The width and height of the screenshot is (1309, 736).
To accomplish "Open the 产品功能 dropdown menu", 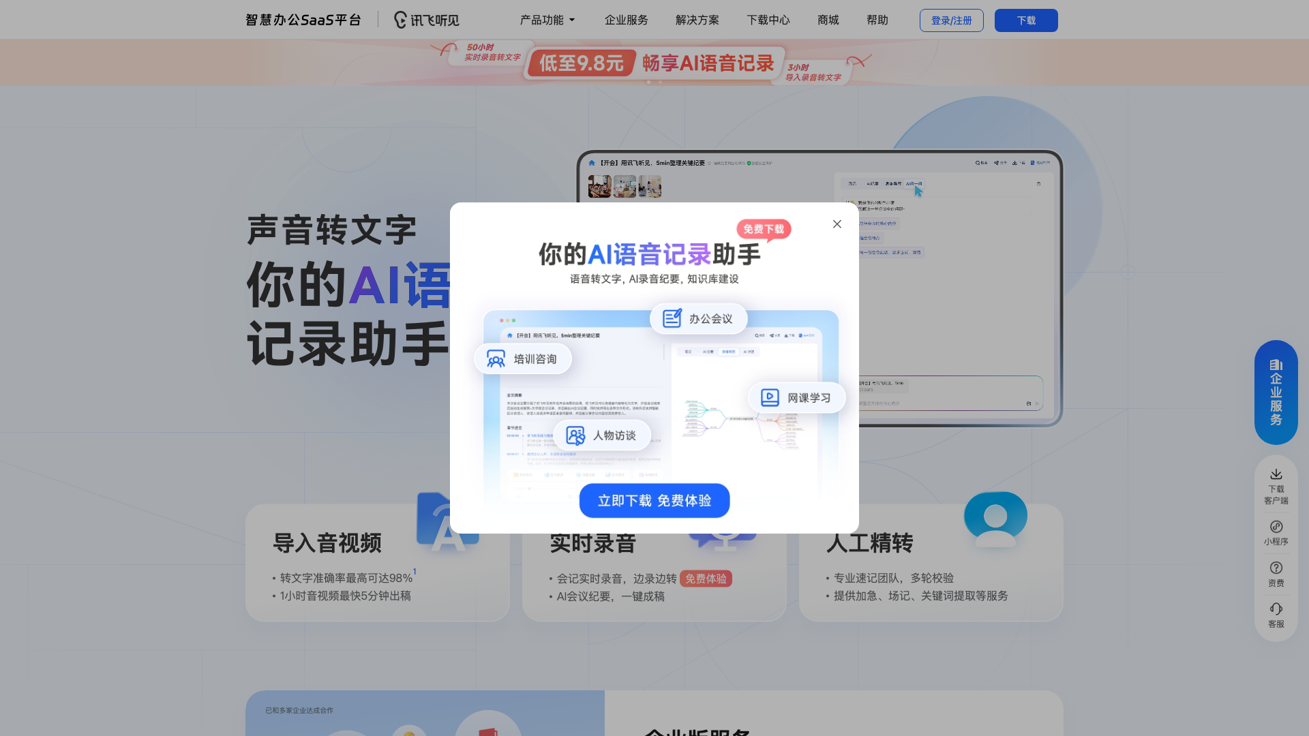I will coord(547,20).
